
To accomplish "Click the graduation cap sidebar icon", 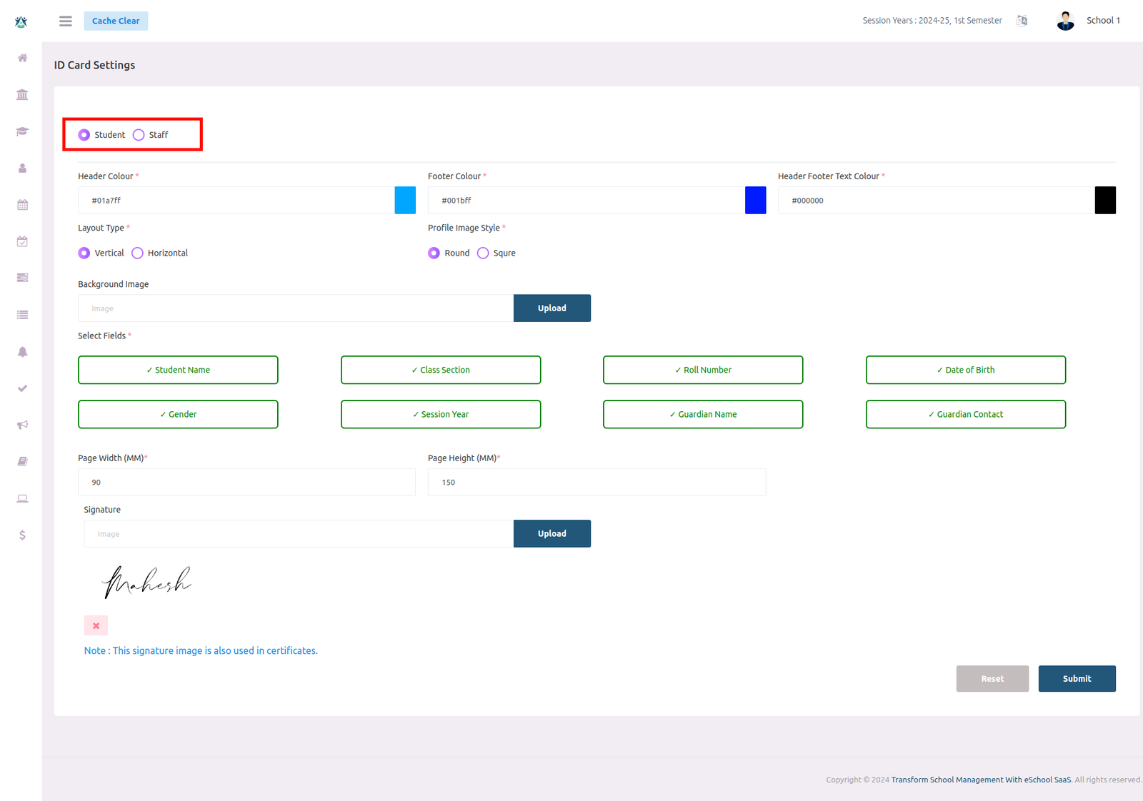I will (x=22, y=131).
